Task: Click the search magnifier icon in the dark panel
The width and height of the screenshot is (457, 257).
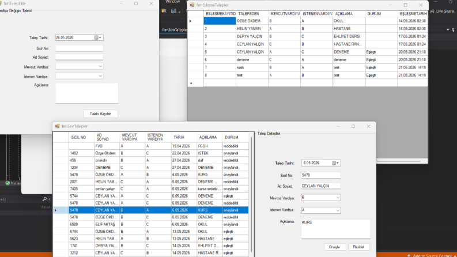Action: tap(44, 199)
